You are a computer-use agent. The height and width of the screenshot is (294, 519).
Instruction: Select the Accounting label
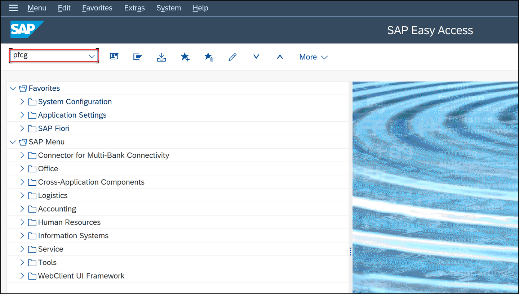tap(57, 209)
